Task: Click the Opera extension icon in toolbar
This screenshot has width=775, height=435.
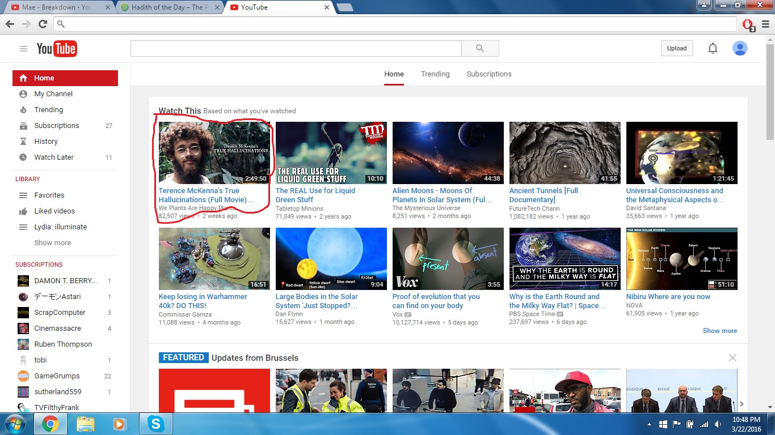Action: (x=747, y=24)
